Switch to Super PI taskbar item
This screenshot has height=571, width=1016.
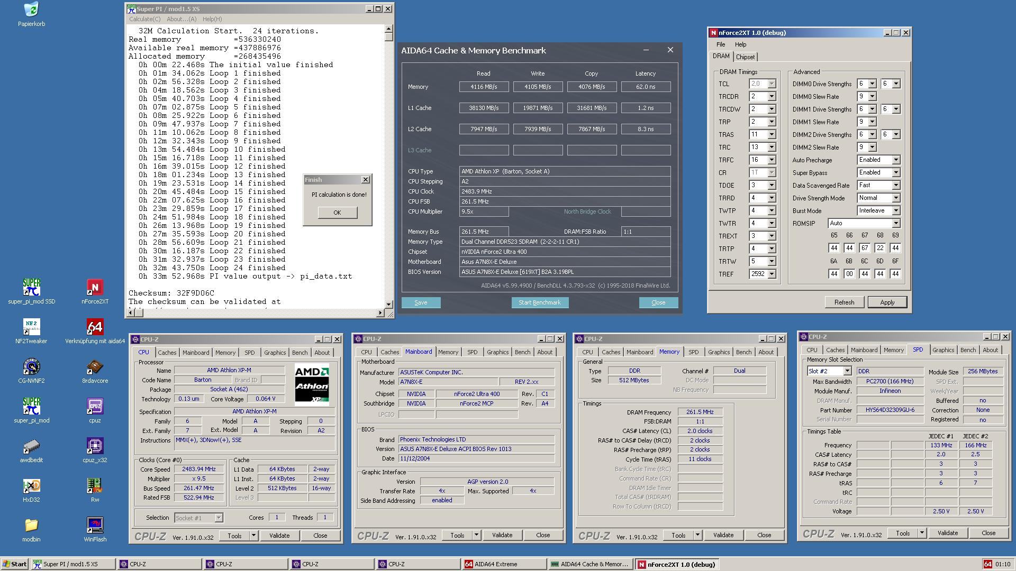click(x=73, y=564)
